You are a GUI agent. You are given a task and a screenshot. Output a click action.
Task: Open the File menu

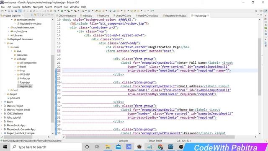click(3, 7)
